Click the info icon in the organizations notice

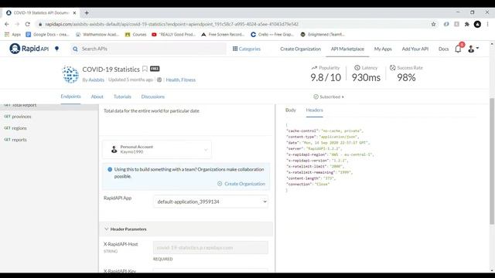[110, 170]
